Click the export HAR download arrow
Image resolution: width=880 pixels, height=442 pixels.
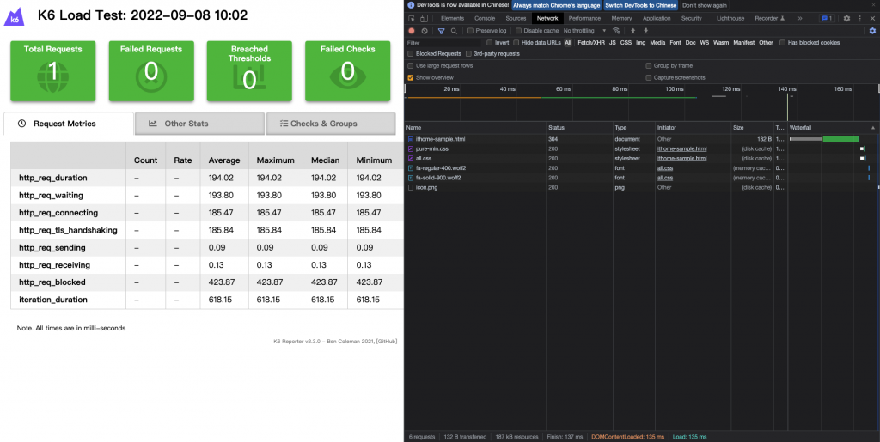click(x=645, y=31)
